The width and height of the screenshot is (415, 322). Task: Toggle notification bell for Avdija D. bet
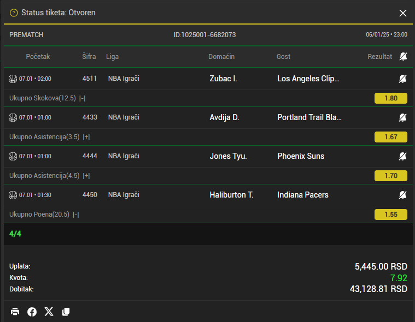tap(403, 117)
